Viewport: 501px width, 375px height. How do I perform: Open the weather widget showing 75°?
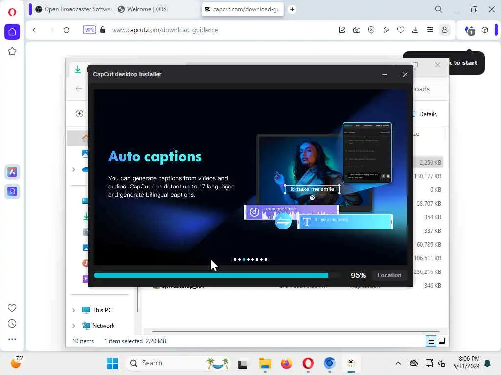coord(17,363)
